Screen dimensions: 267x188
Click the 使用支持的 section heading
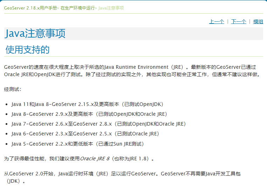27,49
